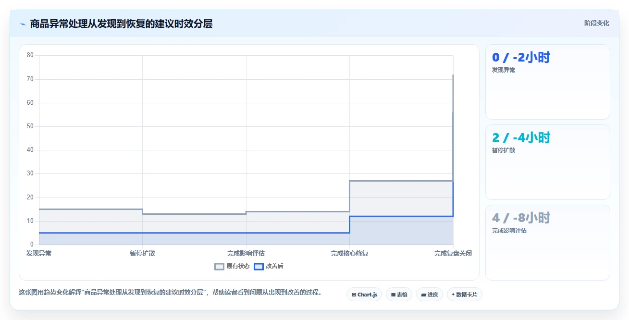
Task: Click the 完成核心修复 x-axis label
Action: click(349, 253)
